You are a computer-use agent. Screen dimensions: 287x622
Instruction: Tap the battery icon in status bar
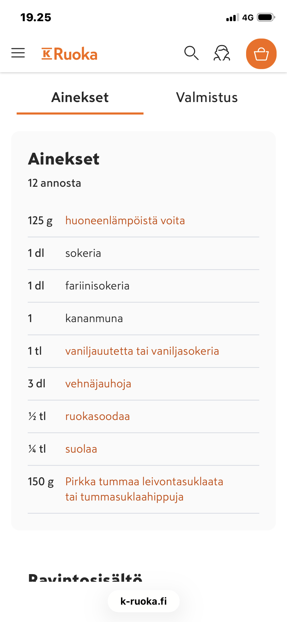pos(266,17)
